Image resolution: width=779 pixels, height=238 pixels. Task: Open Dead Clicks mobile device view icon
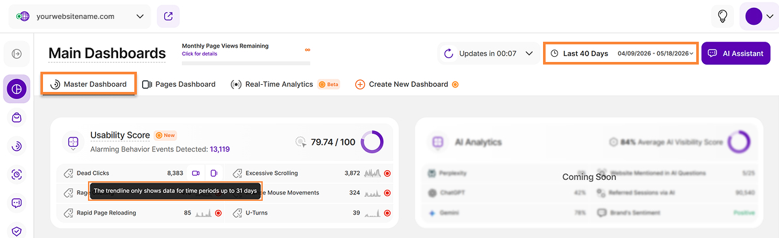(214, 173)
